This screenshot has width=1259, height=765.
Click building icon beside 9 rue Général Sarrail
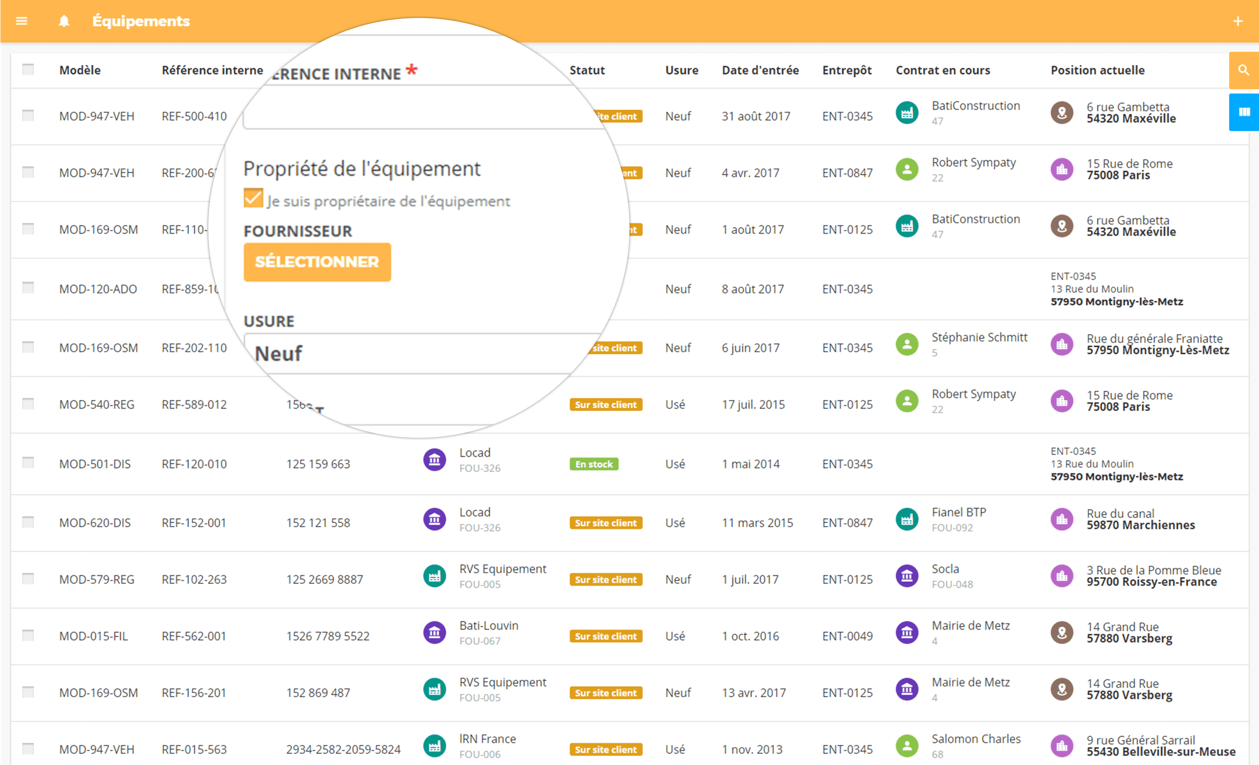(x=1062, y=746)
